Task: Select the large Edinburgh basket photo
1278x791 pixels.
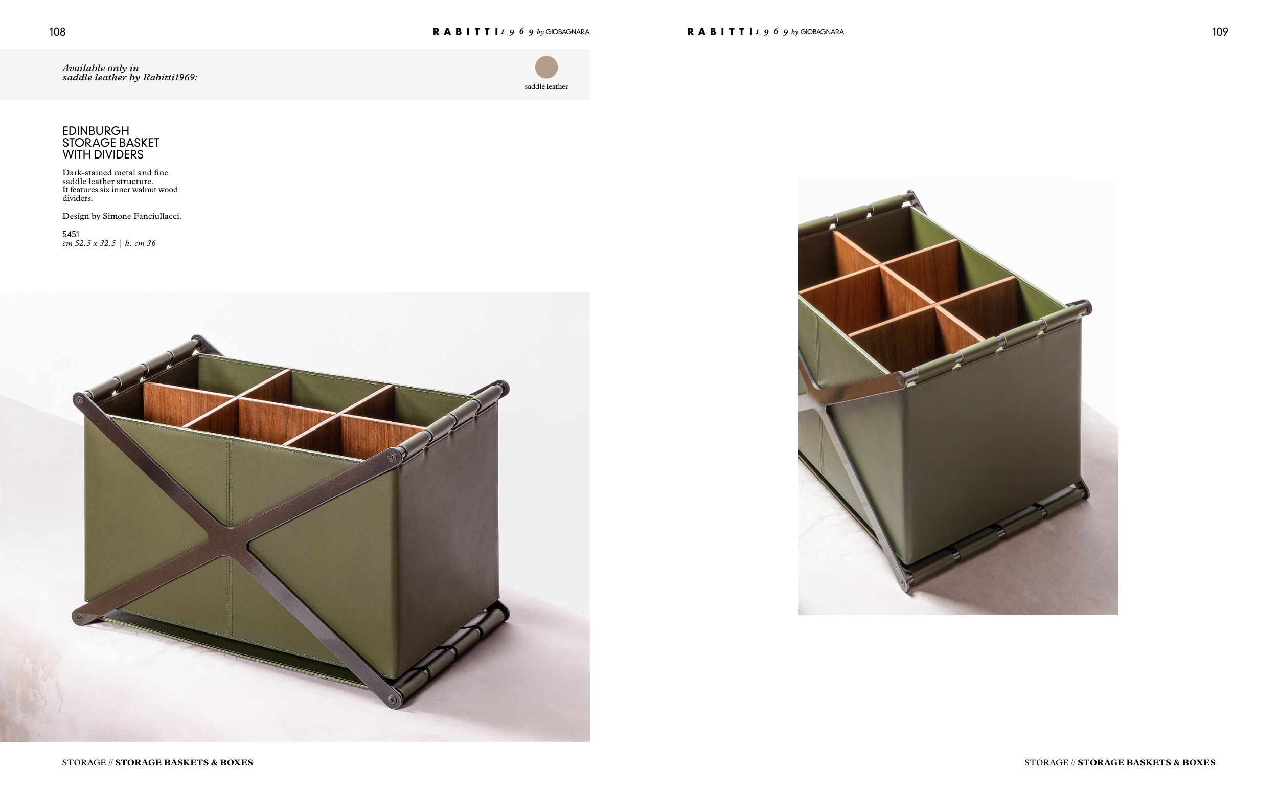Action: [x=295, y=517]
